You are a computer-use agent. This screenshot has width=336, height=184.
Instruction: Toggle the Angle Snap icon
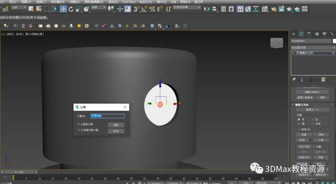tap(144, 9)
